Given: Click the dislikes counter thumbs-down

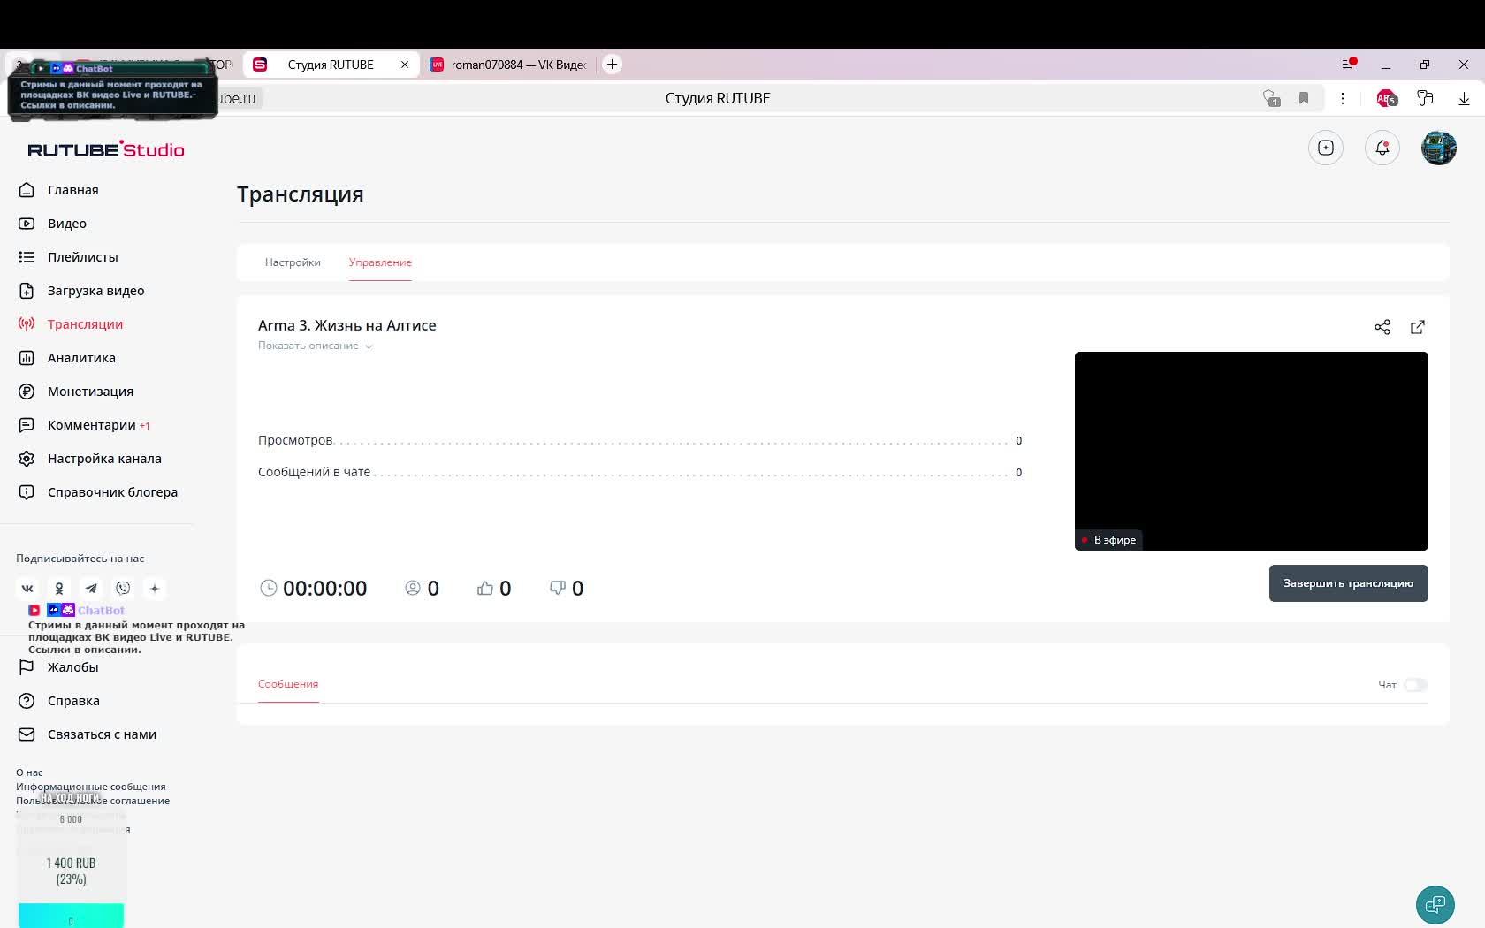Looking at the screenshot, I should 567,589.
